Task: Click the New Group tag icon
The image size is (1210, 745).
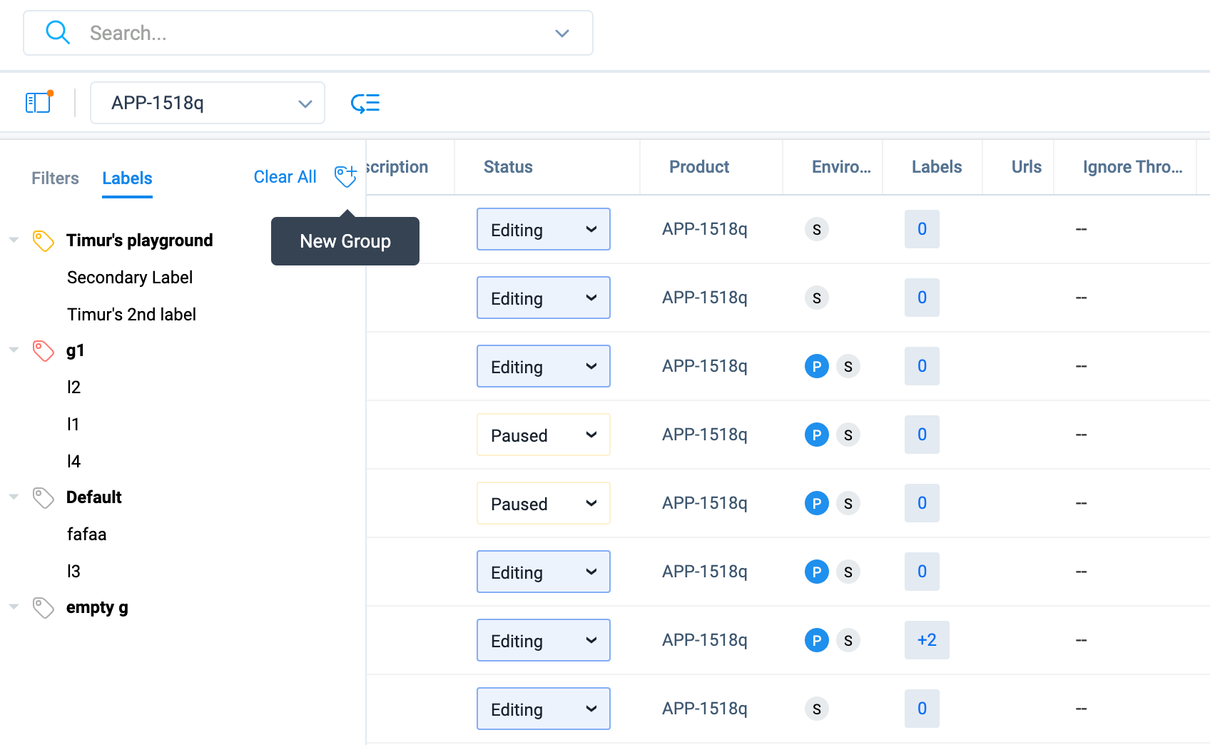Action: coord(345,176)
